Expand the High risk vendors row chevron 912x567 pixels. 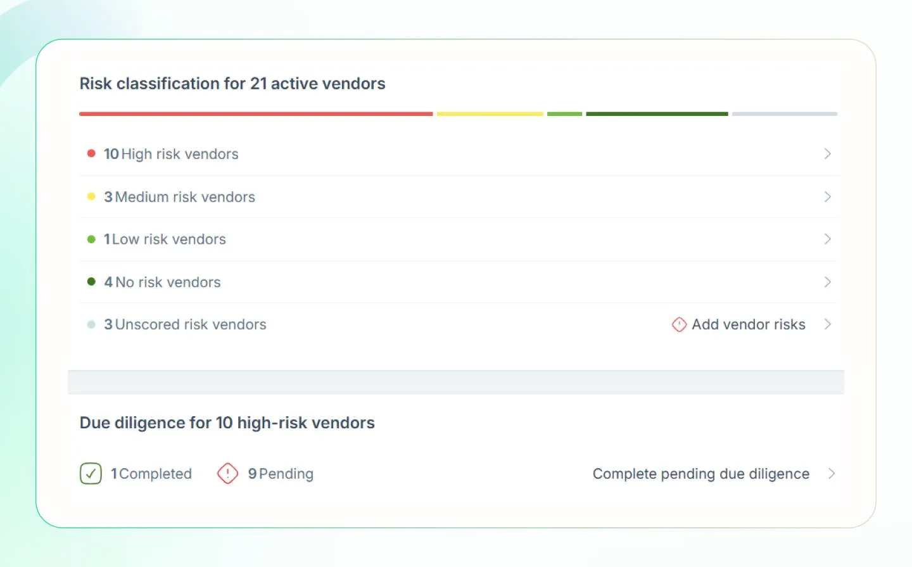tap(828, 153)
